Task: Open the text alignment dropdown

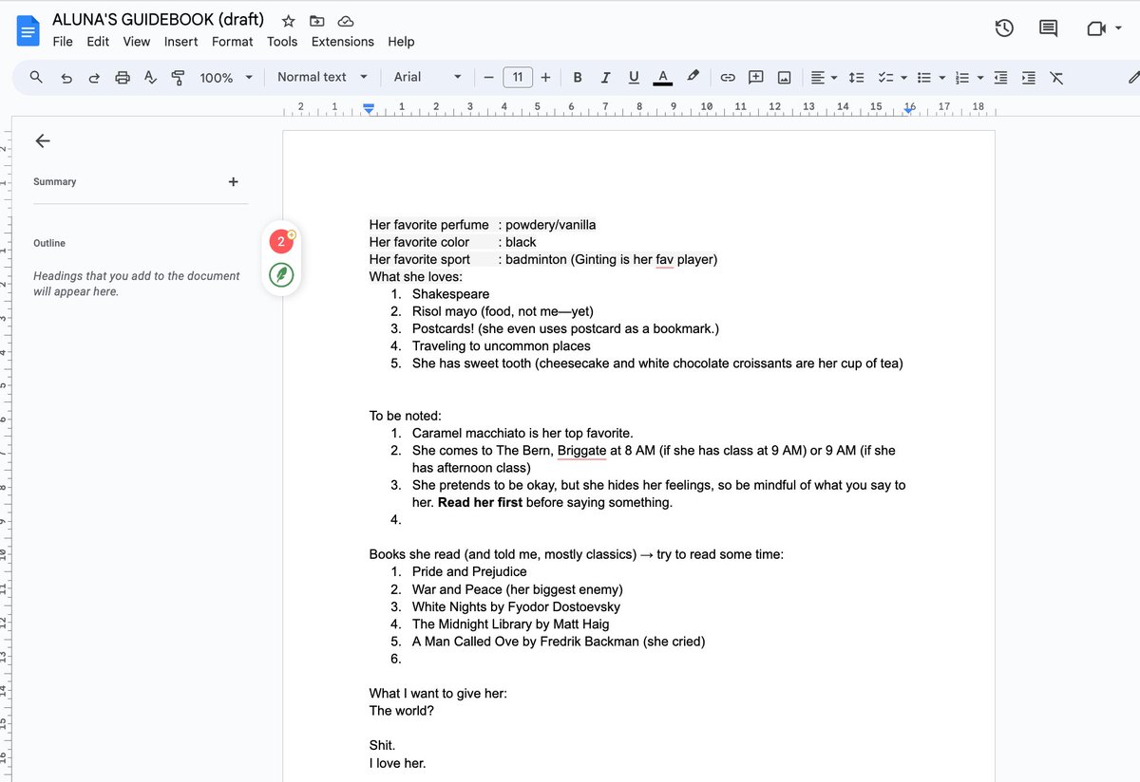Action: click(823, 78)
